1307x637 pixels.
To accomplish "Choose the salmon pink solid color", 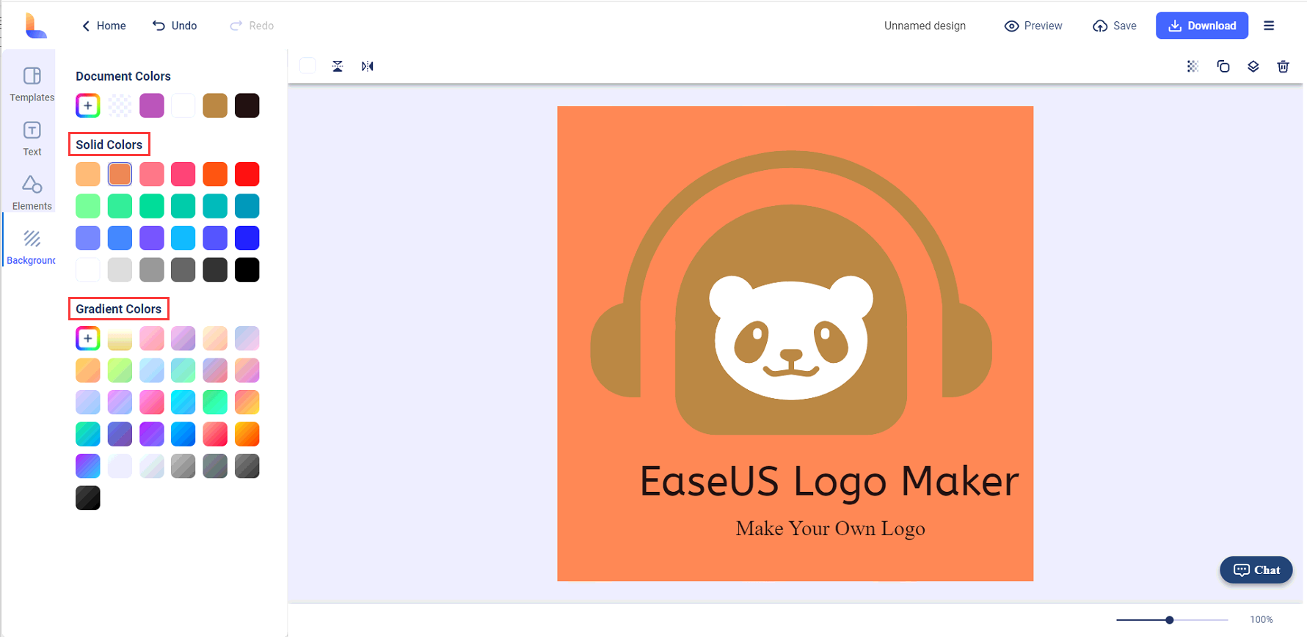I will tap(152, 174).
